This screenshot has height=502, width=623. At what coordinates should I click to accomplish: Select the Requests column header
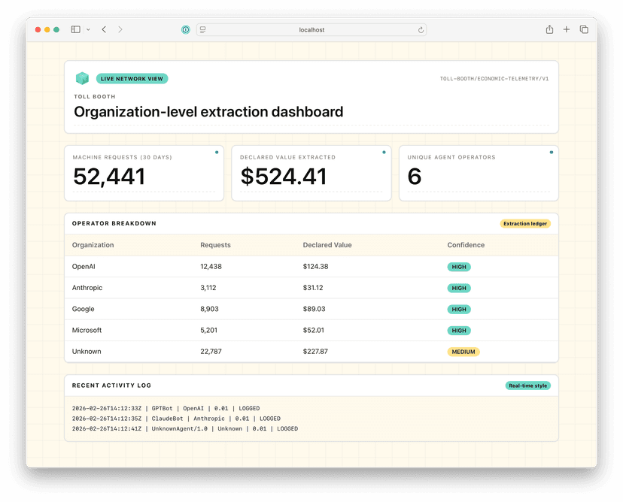tap(215, 245)
